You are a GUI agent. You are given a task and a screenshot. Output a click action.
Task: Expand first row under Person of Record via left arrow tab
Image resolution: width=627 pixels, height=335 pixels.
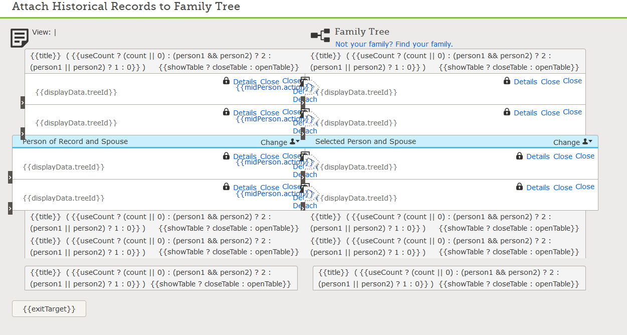tap(10, 177)
